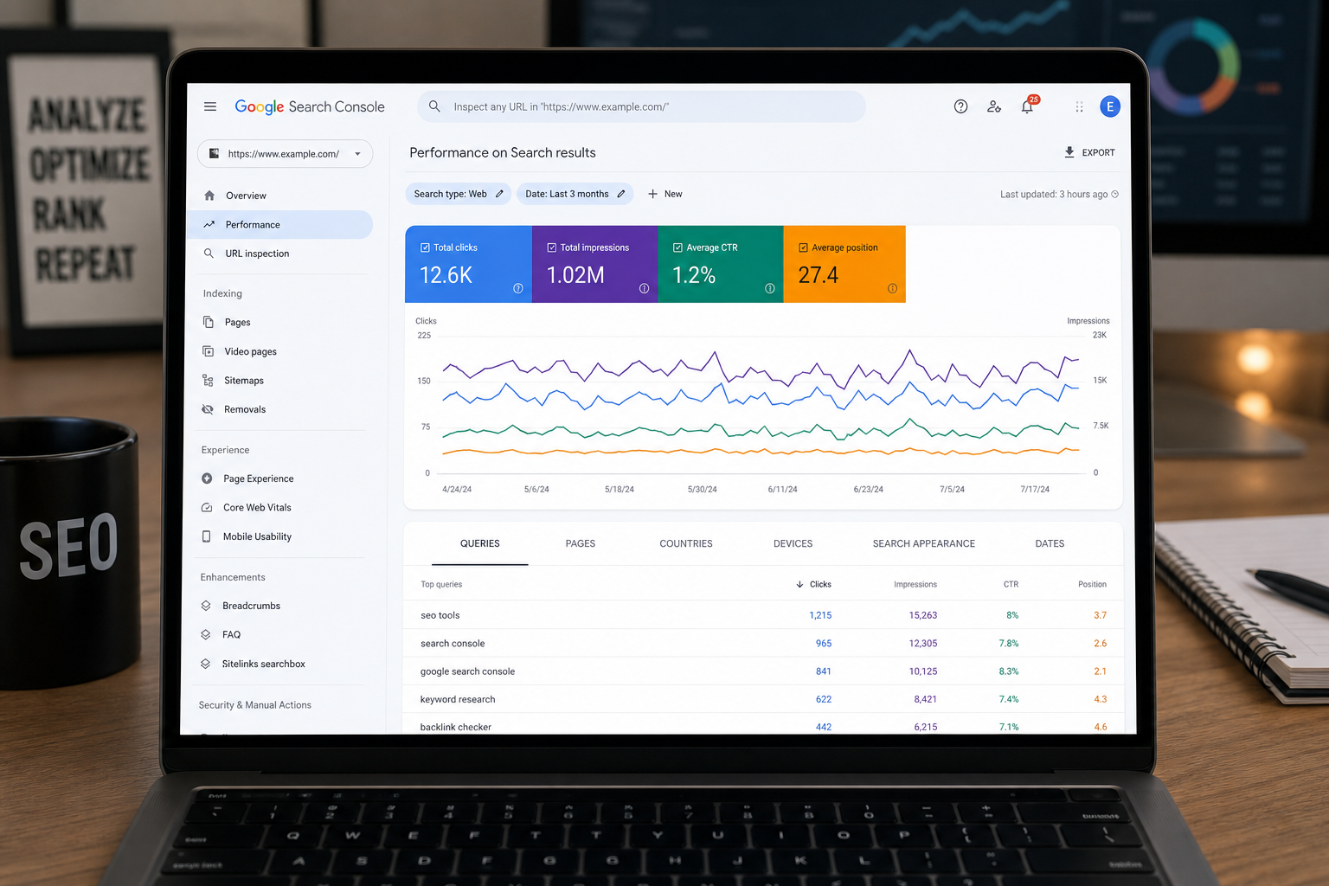Viewport: 1329px width, 886px height.
Task: Click the 'seo tools' query row
Action: 763,615
